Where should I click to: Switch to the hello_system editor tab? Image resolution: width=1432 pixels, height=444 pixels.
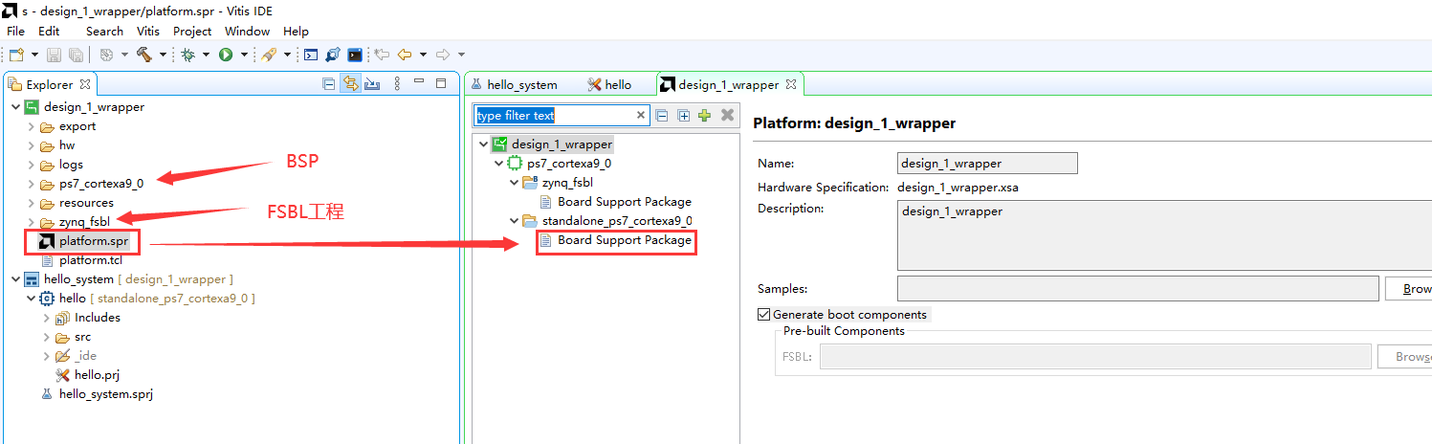514,84
